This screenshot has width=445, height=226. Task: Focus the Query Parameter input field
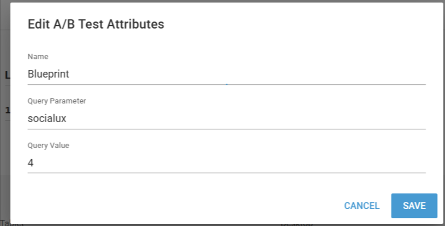click(x=226, y=119)
